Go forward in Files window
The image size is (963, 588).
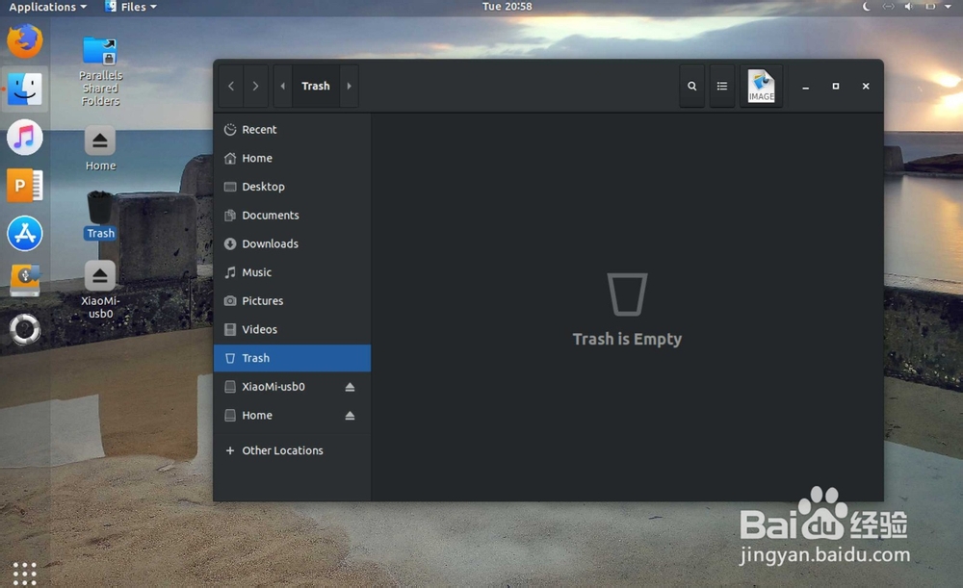255,86
